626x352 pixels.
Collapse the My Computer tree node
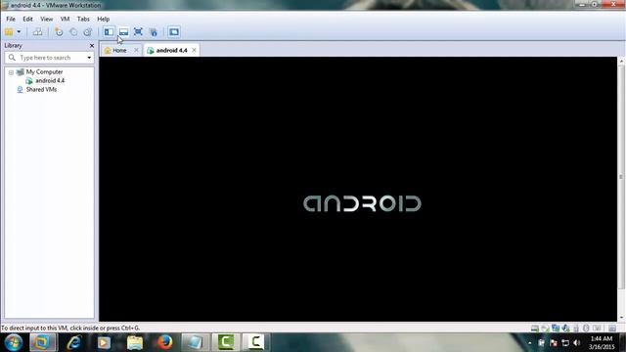click(11, 72)
